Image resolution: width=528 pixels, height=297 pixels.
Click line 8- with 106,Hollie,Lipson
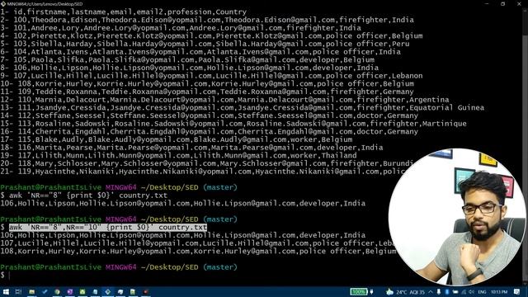(190, 68)
